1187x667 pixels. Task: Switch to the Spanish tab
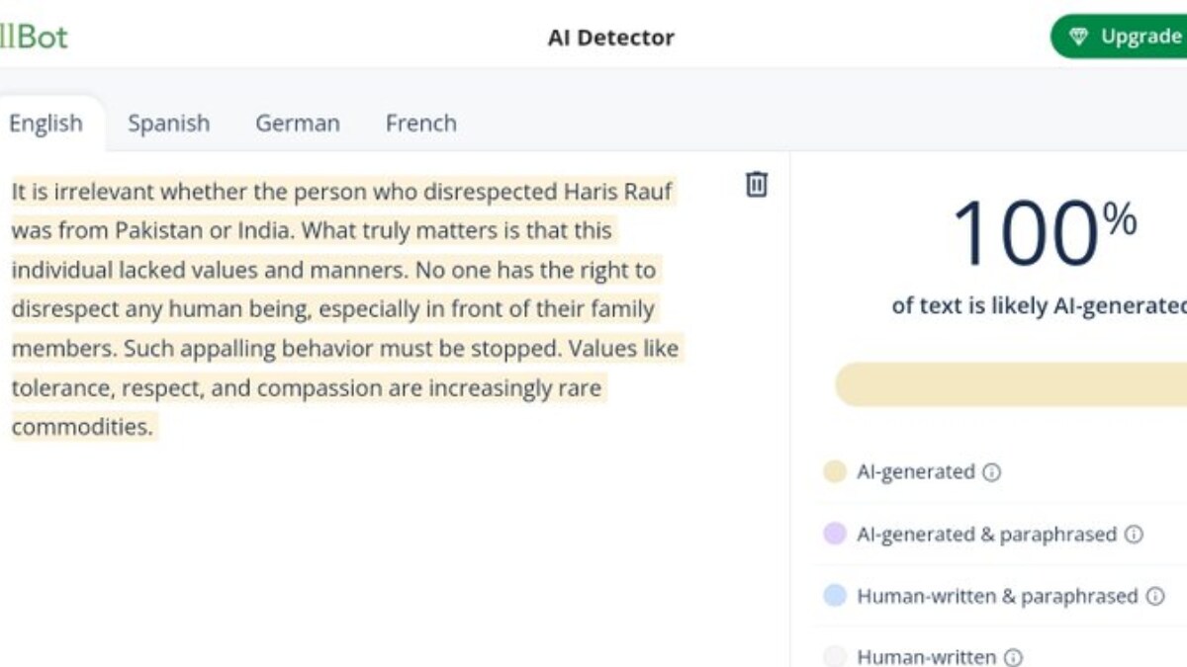pos(168,123)
